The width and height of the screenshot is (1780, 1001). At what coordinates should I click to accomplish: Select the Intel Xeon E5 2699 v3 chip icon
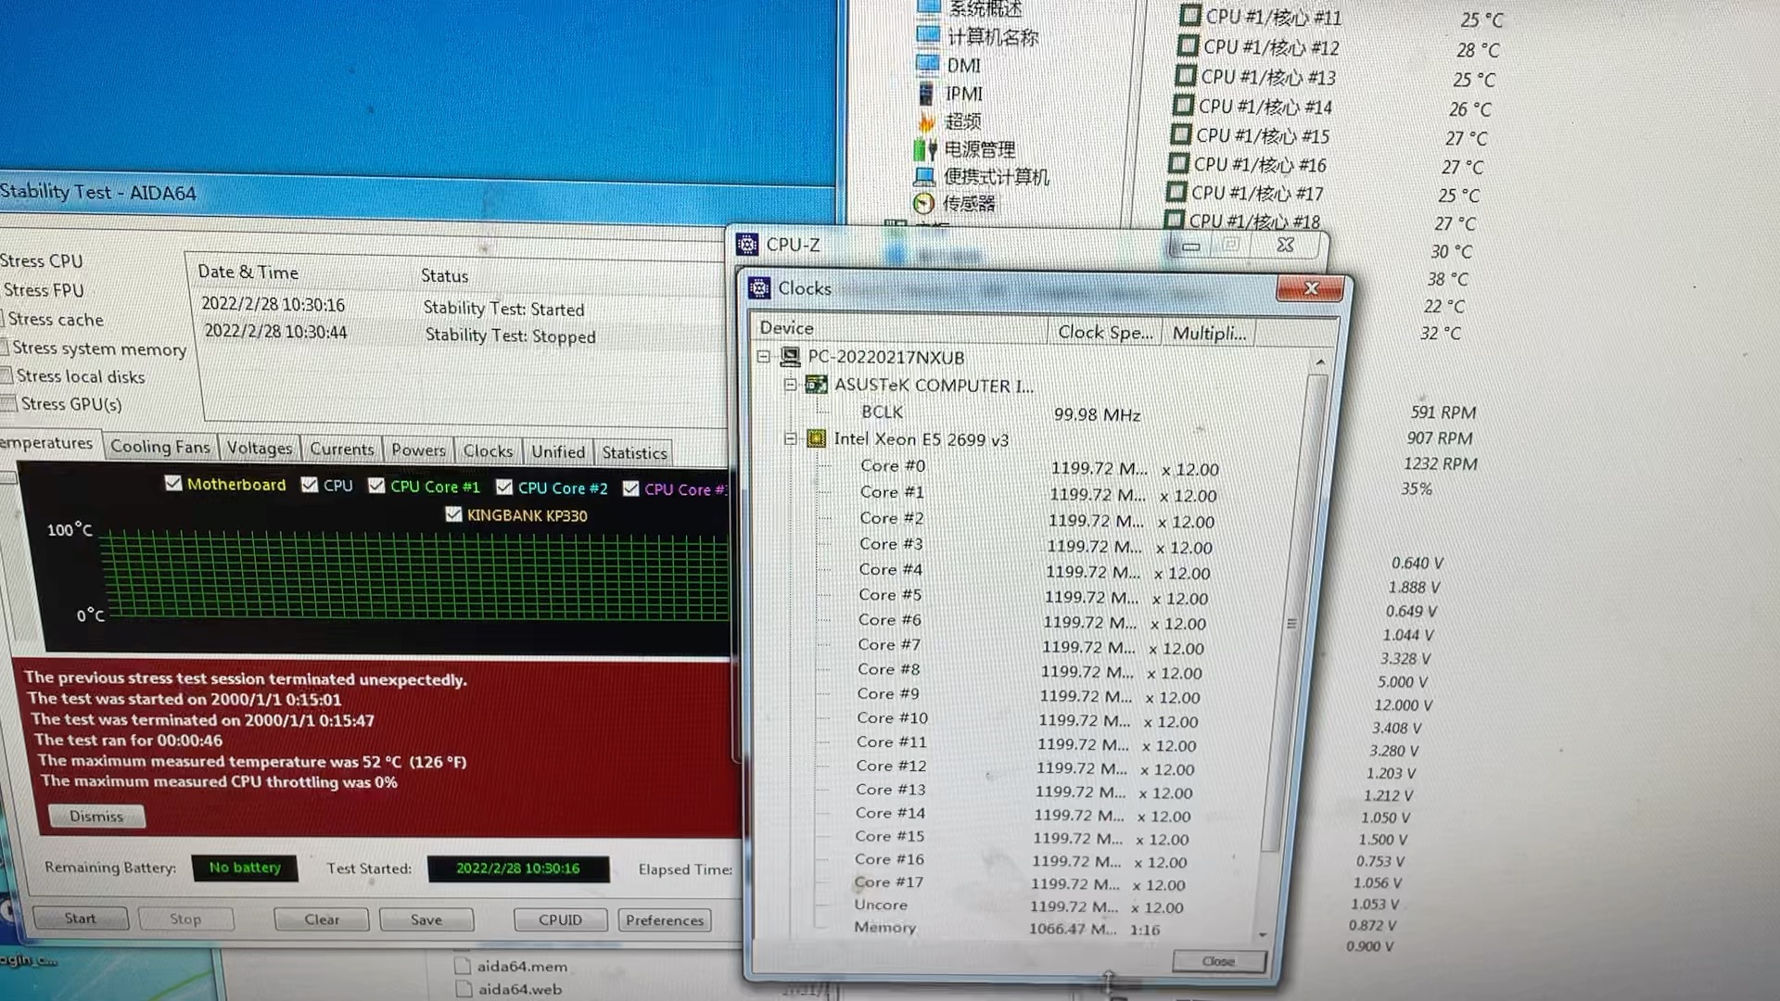[816, 438]
